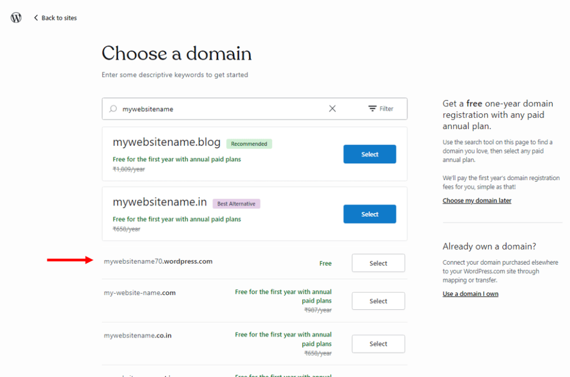Click Use a domain I own link
The height and width of the screenshot is (377, 570).
(470, 294)
